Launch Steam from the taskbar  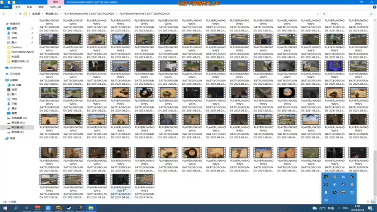[69, 208]
